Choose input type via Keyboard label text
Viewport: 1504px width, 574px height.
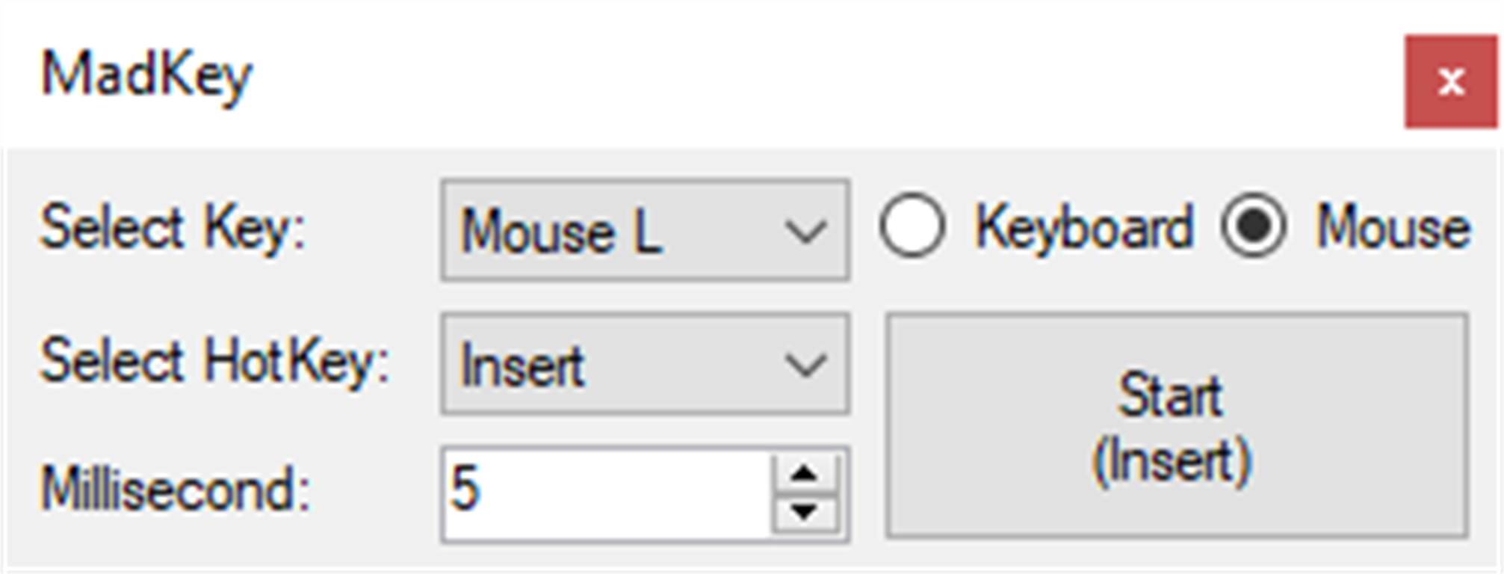tap(1083, 226)
